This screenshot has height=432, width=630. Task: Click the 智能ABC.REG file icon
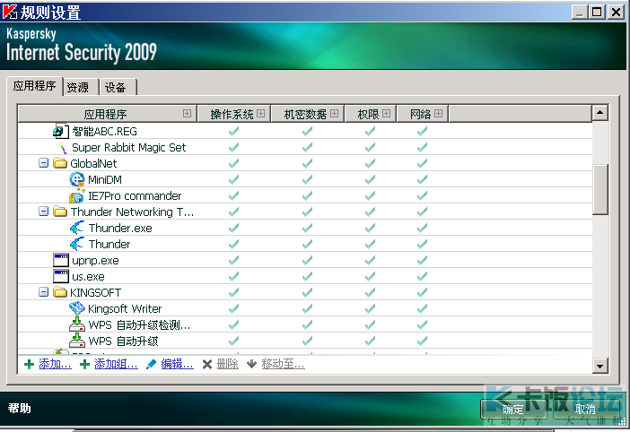(x=61, y=131)
